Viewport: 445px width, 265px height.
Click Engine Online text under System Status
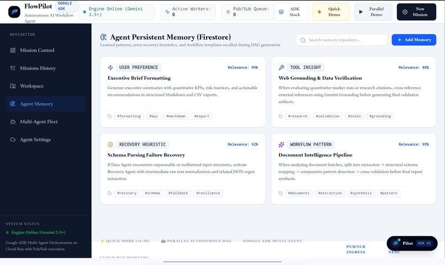[38, 232]
